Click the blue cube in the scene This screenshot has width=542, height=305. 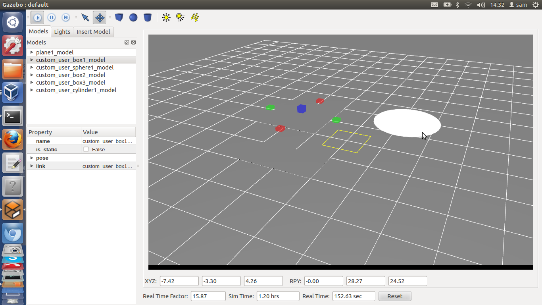[x=302, y=108]
